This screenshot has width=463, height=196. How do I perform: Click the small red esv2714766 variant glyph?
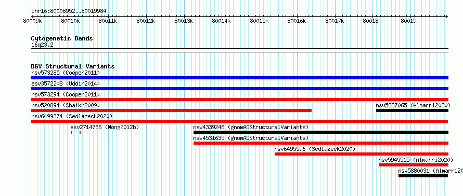click(75, 132)
